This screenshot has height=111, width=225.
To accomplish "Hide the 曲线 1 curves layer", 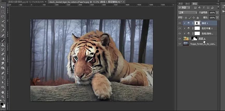I will (x=180, y=23).
